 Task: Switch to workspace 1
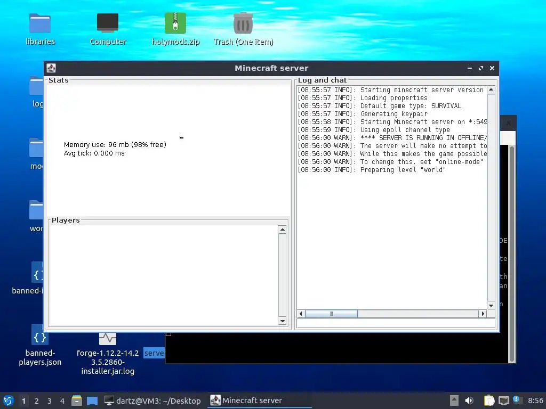click(23, 401)
